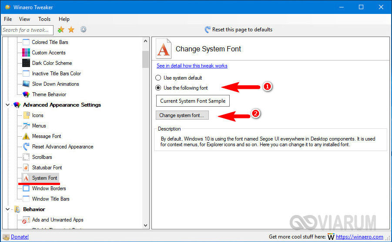
Task: Select the Use system default radio button
Action: [158, 78]
